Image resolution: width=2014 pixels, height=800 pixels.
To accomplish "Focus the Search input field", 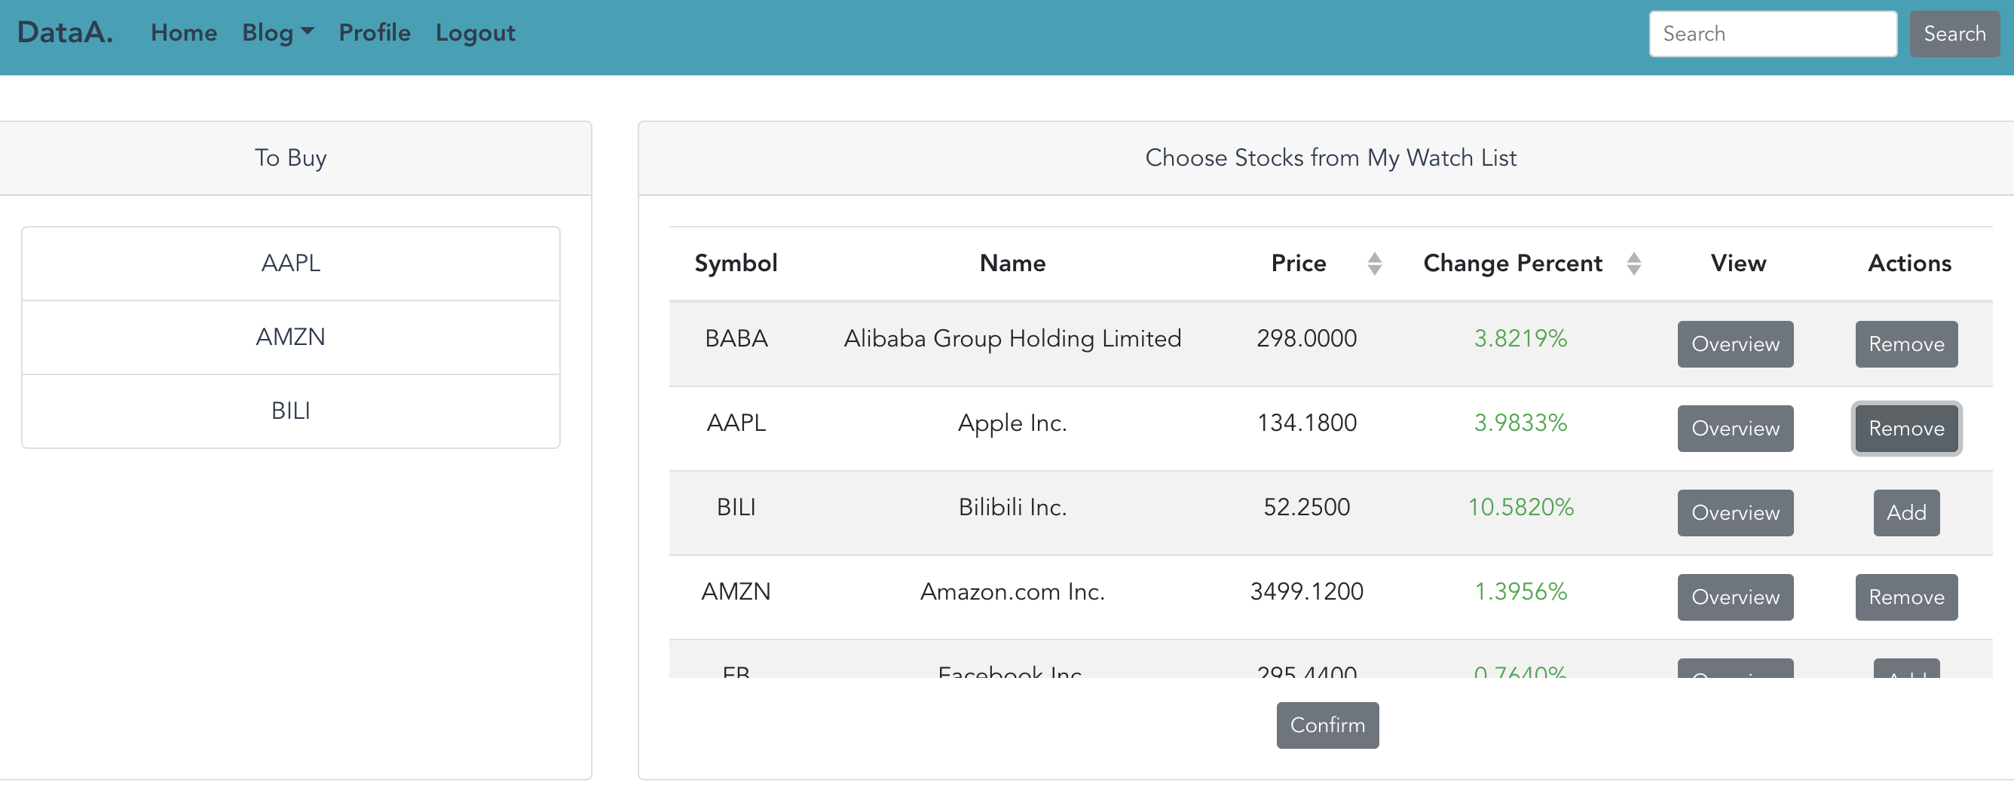I will [1771, 34].
